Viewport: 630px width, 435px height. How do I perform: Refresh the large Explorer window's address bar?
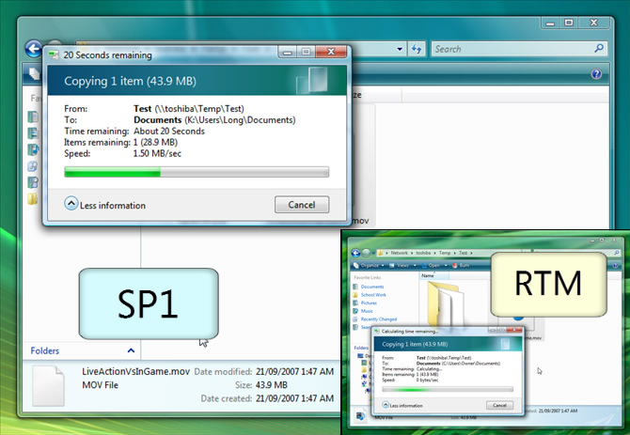pos(417,50)
